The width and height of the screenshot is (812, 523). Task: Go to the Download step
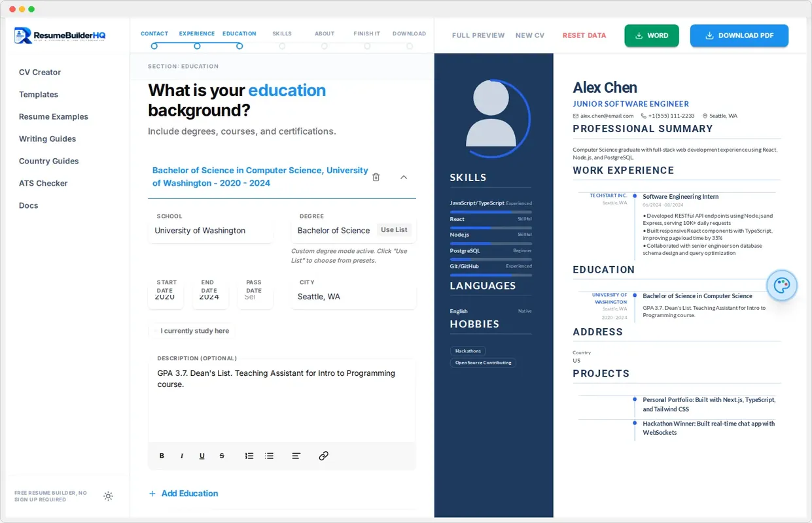pyautogui.click(x=410, y=39)
